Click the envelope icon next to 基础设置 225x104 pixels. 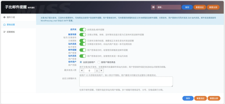[4, 25]
